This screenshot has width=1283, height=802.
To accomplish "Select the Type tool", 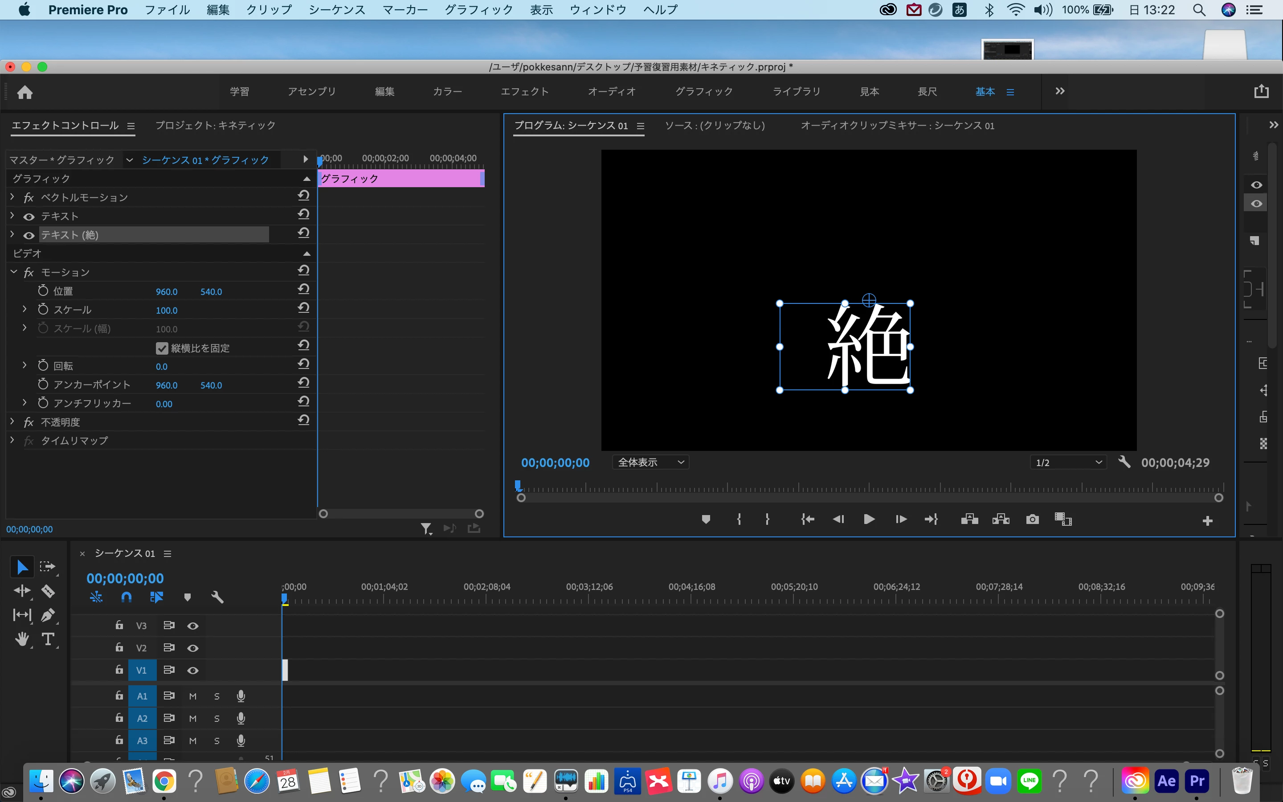I will tap(48, 639).
